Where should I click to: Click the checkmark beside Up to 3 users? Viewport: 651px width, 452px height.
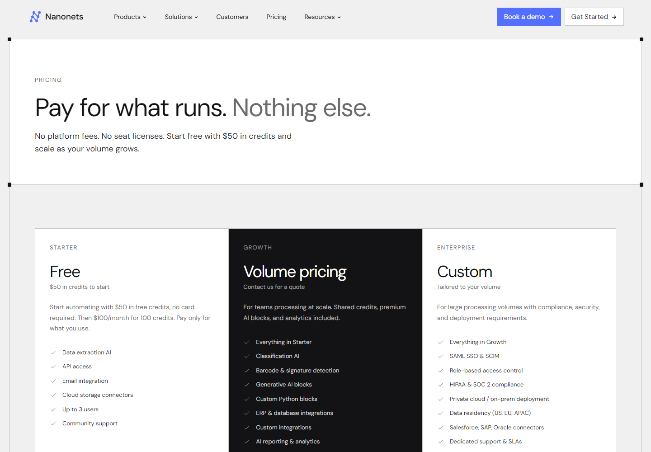(53, 410)
